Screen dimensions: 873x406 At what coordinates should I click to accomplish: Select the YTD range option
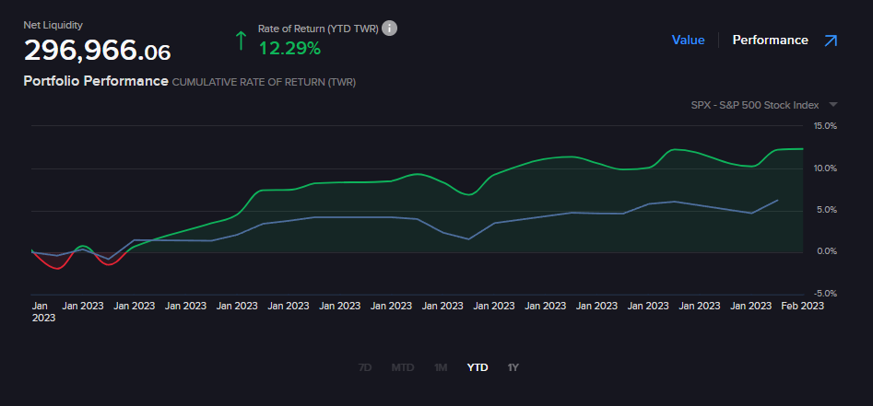[478, 367]
